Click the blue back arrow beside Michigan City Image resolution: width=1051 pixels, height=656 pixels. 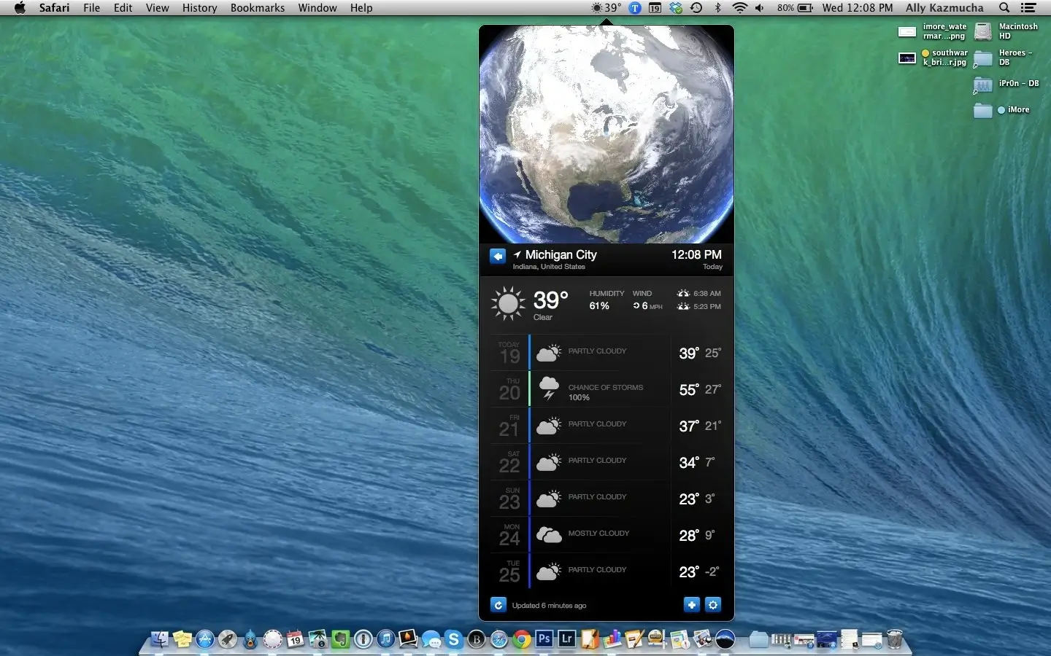click(x=498, y=256)
